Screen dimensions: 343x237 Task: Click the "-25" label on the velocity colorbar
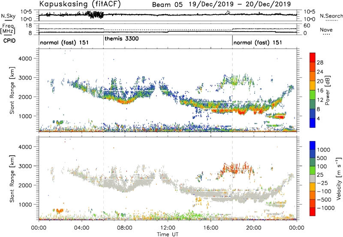(322, 183)
